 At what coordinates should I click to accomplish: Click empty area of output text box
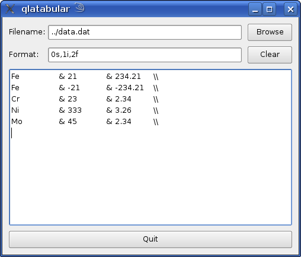click(150, 178)
